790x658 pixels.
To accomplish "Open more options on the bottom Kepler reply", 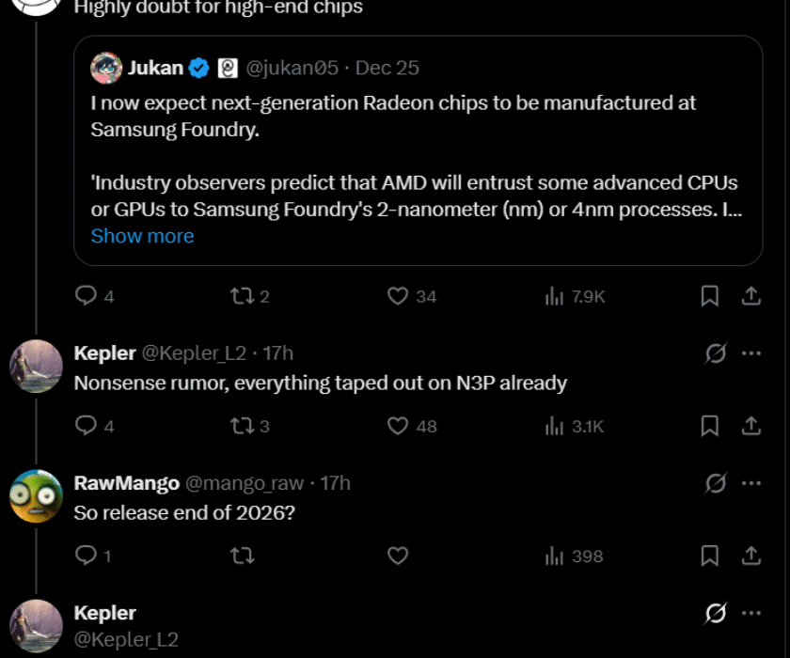I will coord(751,612).
